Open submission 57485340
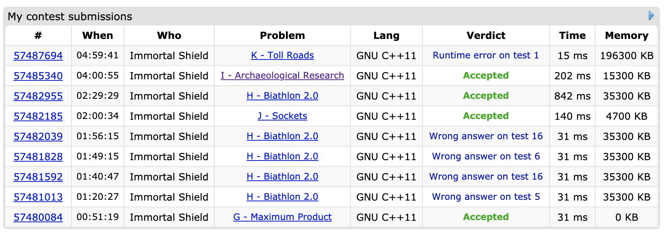The image size is (666, 235). pos(38,76)
